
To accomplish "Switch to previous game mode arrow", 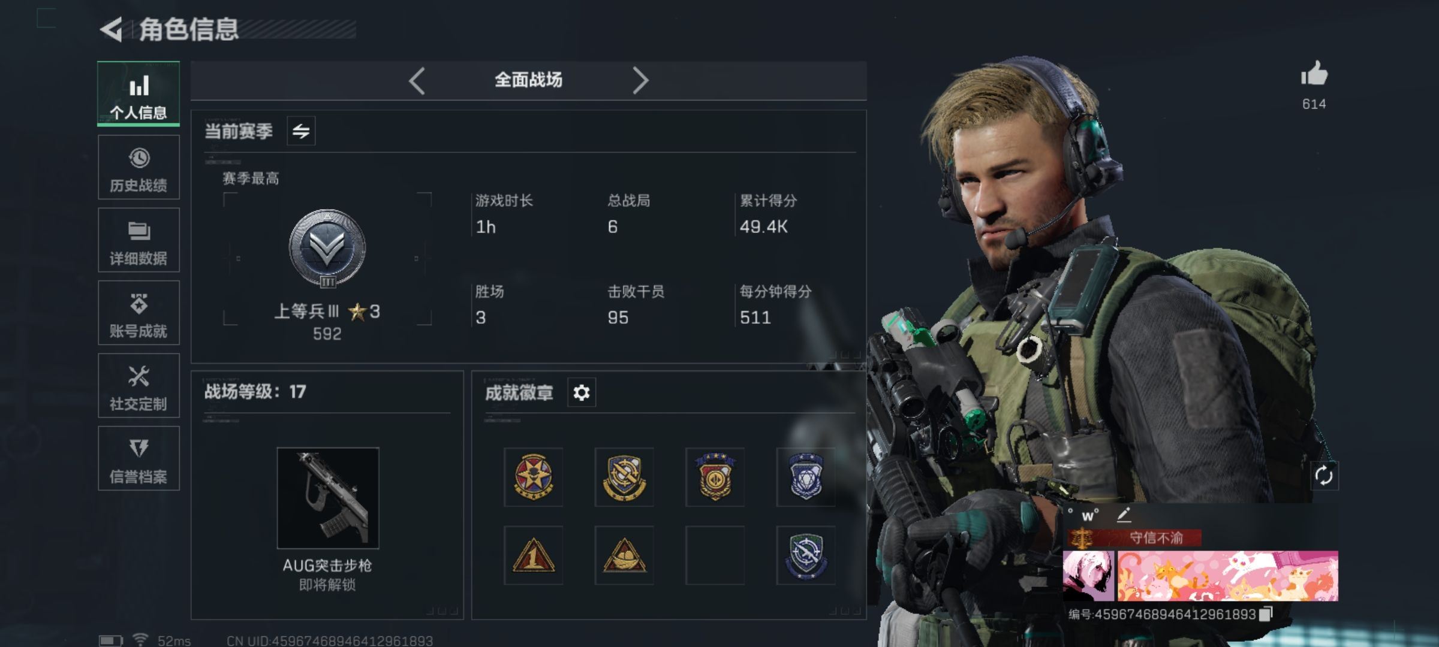I will 417,80.
